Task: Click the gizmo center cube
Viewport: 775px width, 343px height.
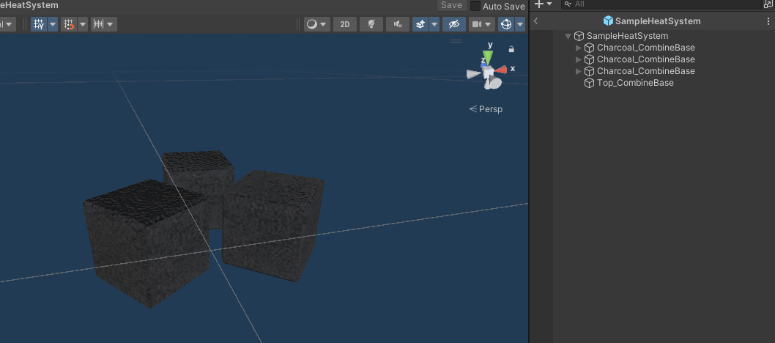Action: click(489, 73)
